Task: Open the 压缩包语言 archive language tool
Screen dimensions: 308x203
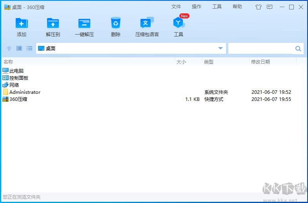Action: pyautogui.click(x=147, y=24)
